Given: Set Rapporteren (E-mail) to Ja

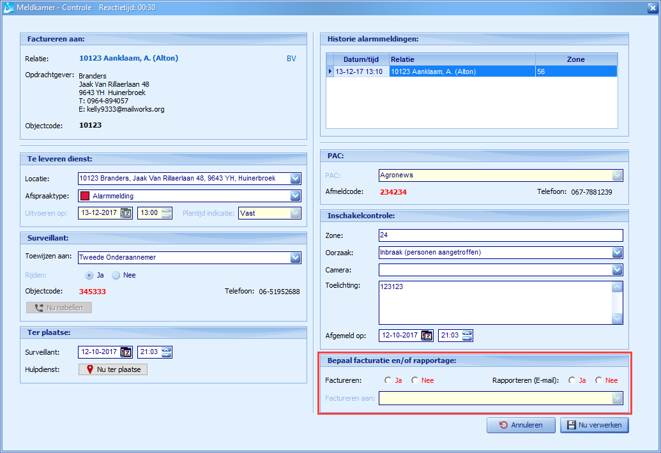Looking at the screenshot, I should 572,380.
